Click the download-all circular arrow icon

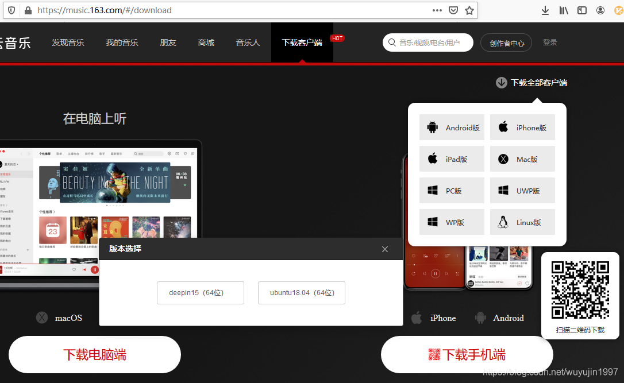pos(502,83)
